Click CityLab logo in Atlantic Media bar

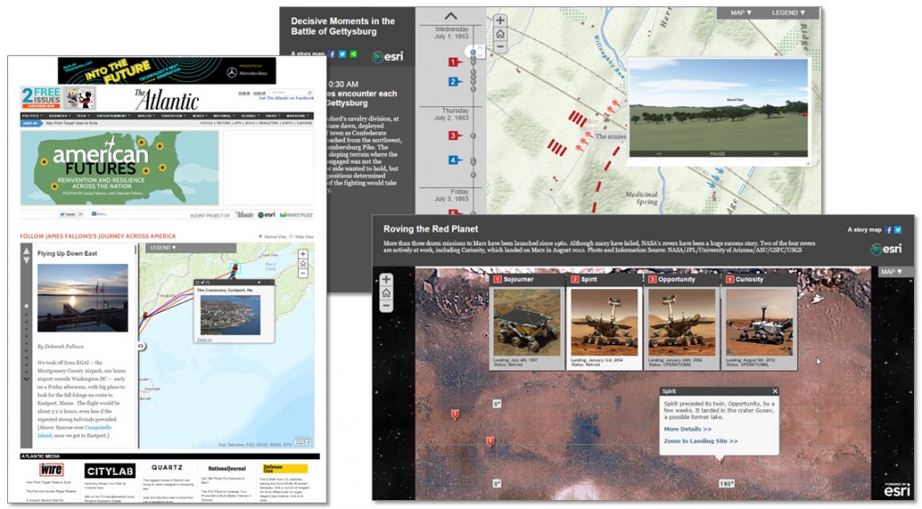tap(110, 471)
